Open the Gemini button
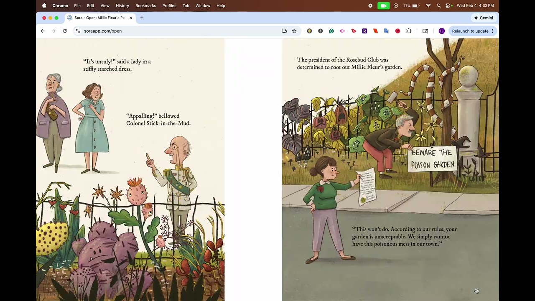The height and width of the screenshot is (301, 535). (x=484, y=18)
